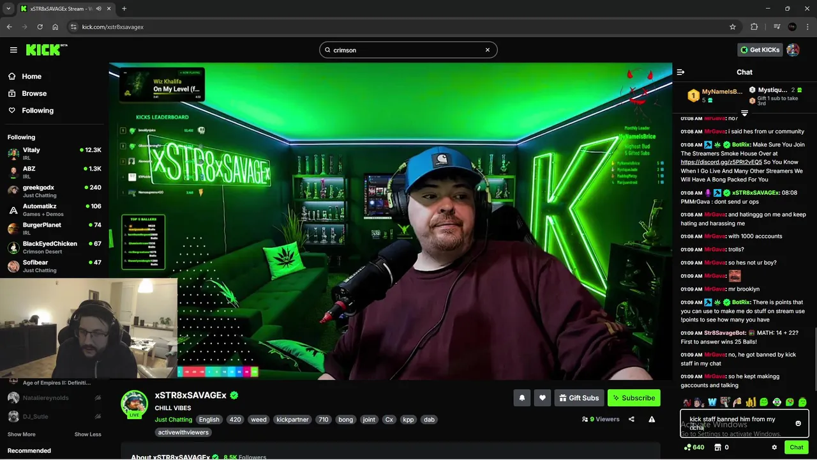Screen dimensions: 817x460
Task: Open the browser extensions puzzle icon
Action: tap(754, 27)
